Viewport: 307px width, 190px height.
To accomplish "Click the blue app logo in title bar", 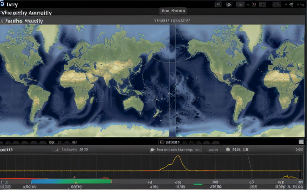I will point(3,4).
